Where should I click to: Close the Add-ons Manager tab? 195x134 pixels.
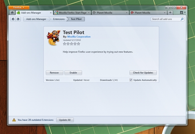coord(51,13)
